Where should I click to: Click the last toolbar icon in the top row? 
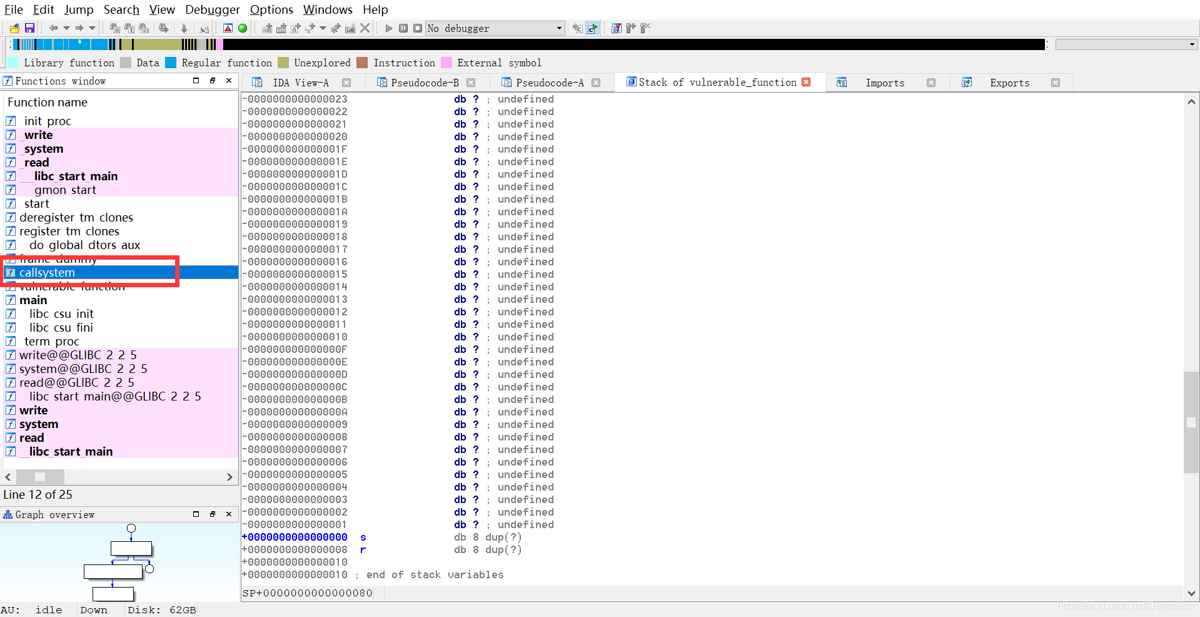coord(646,28)
